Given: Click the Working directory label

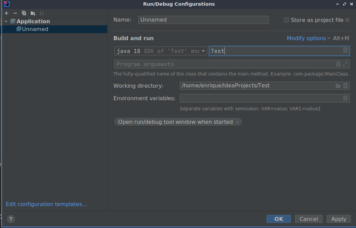Looking at the screenshot, I should pos(138,86).
